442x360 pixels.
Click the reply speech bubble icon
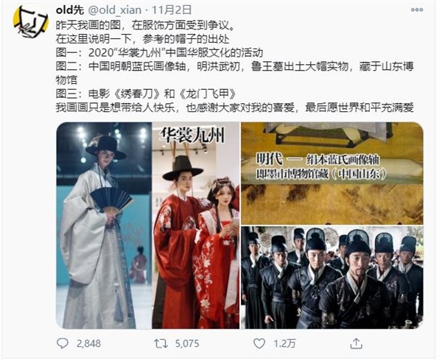63,343
